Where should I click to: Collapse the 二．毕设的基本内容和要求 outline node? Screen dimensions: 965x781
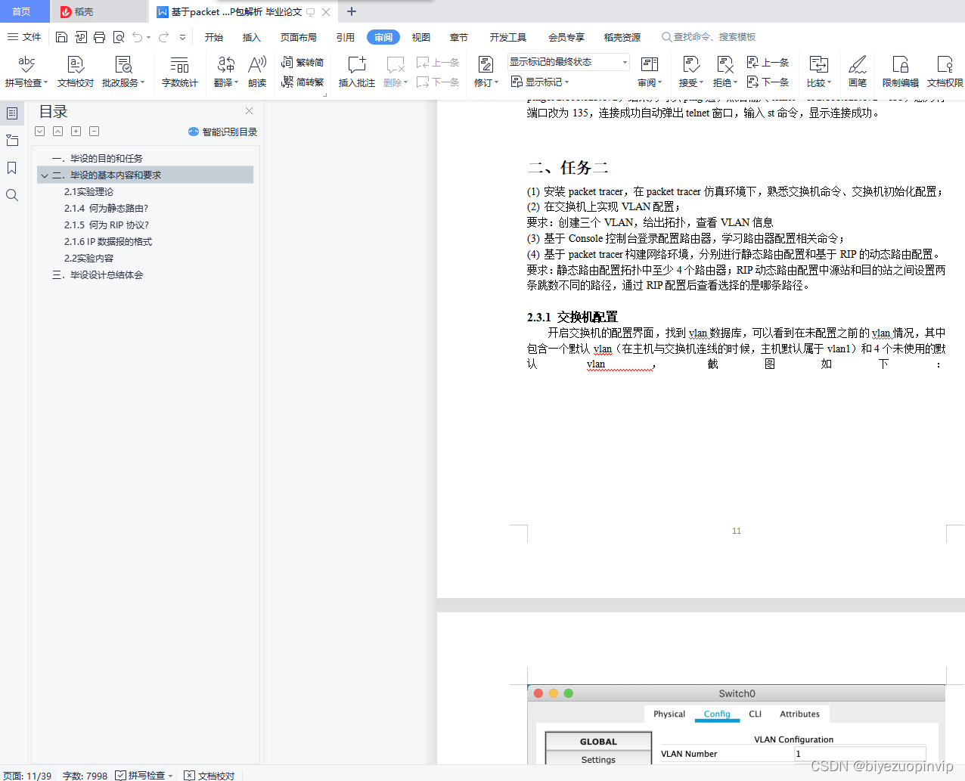click(x=45, y=175)
